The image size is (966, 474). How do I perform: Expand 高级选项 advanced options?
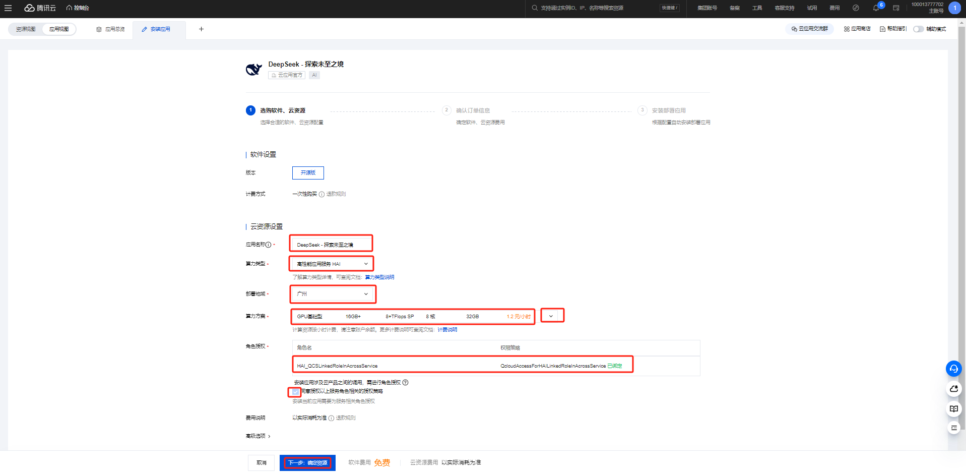(258, 436)
